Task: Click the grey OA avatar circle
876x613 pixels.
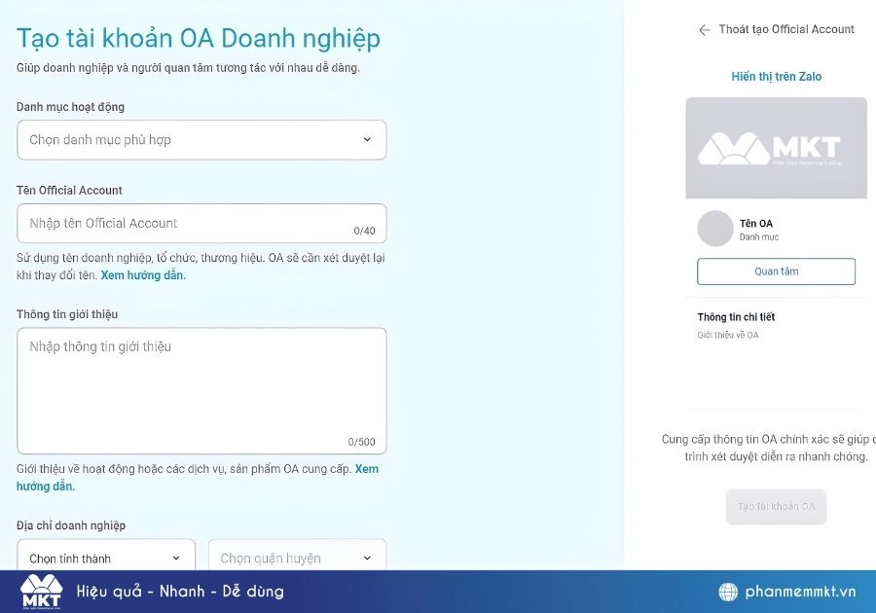Action: (x=715, y=229)
